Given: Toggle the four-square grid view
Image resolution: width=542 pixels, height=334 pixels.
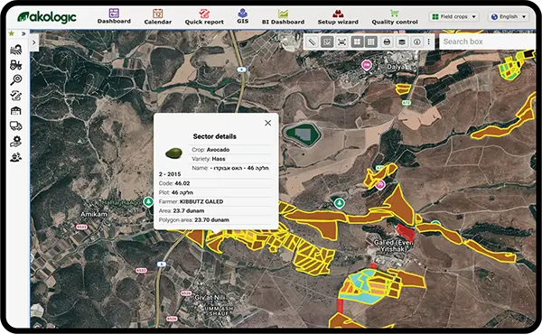Looking at the screenshot, I should 357,42.
